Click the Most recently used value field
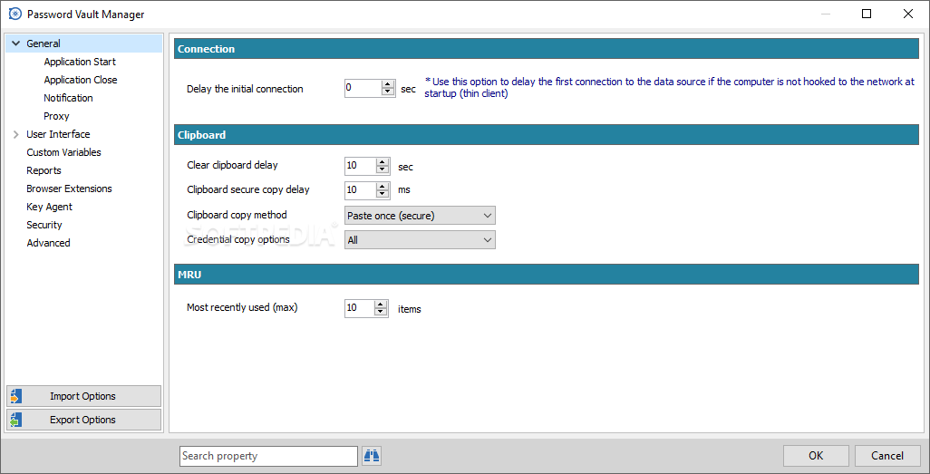930x474 pixels. click(360, 308)
